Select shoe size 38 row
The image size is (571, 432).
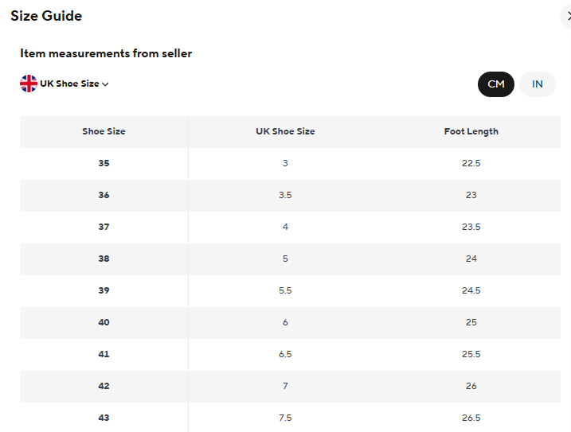[x=290, y=259]
